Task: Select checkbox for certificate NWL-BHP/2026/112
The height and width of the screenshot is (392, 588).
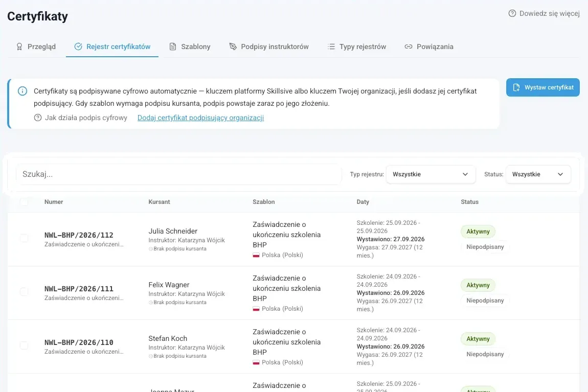Action: pyautogui.click(x=24, y=238)
